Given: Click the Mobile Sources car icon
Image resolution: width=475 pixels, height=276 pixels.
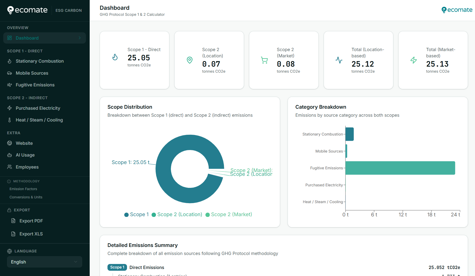Looking at the screenshot, I should pos(10,73).
